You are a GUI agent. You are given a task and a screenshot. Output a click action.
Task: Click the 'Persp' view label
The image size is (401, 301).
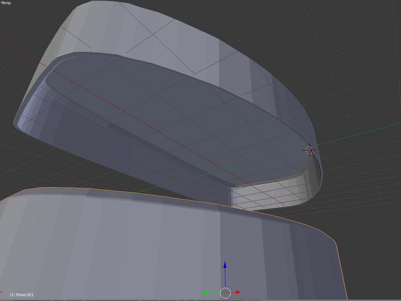[6, 3]
